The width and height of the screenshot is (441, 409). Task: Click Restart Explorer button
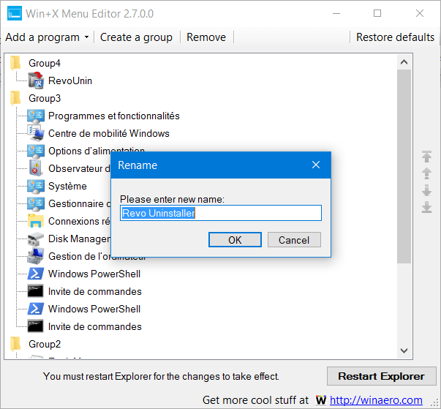coord(381,376)
